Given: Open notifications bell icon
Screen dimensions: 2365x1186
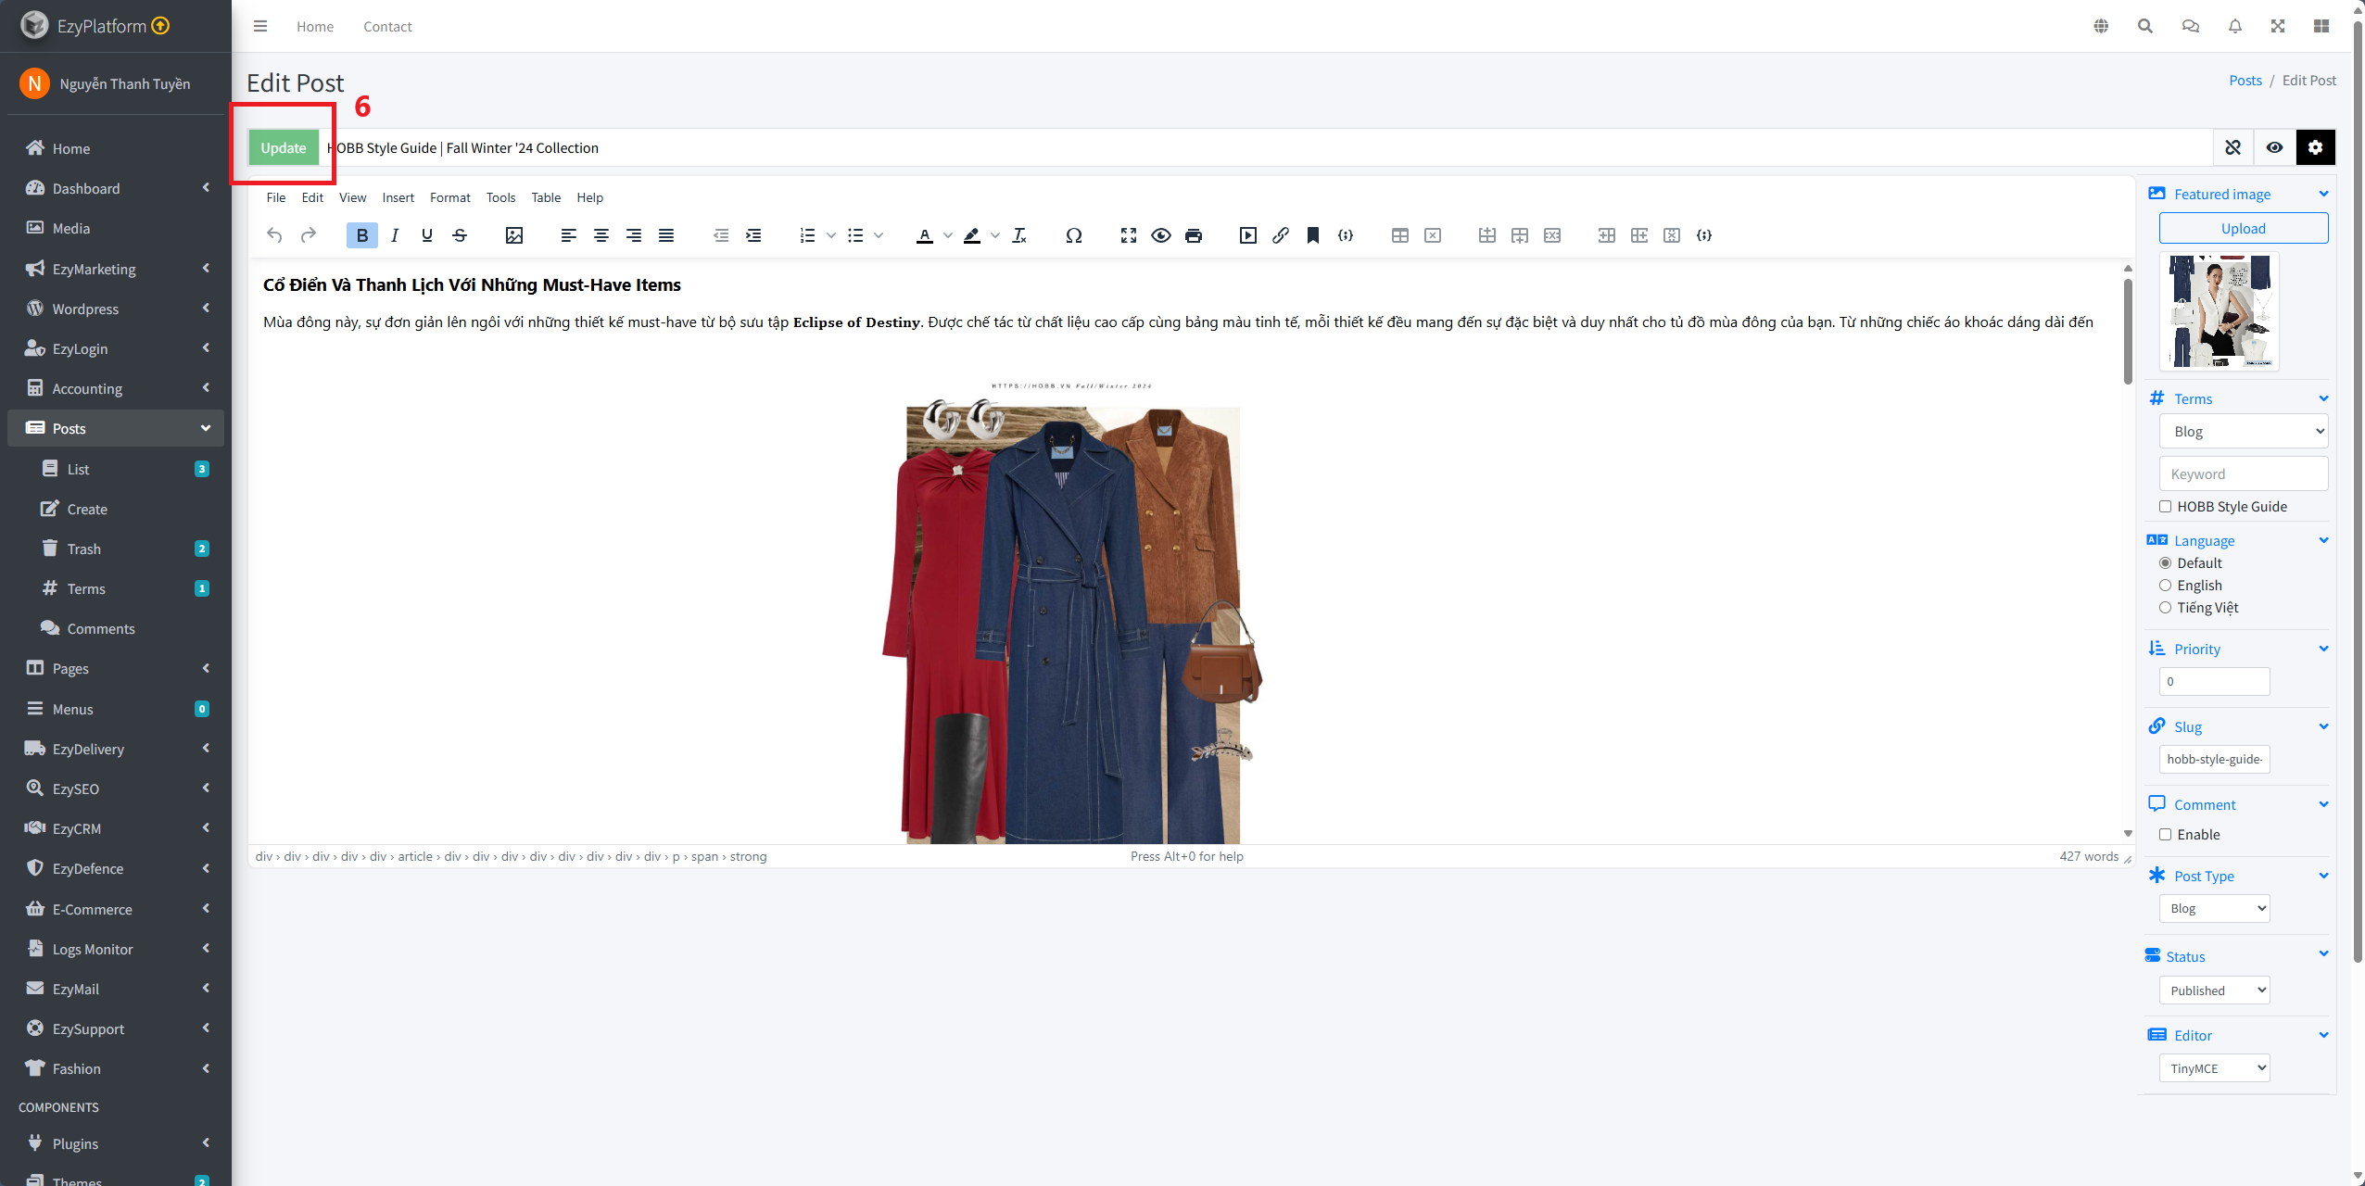Looking at the screenshot, I should (2234, 26).
